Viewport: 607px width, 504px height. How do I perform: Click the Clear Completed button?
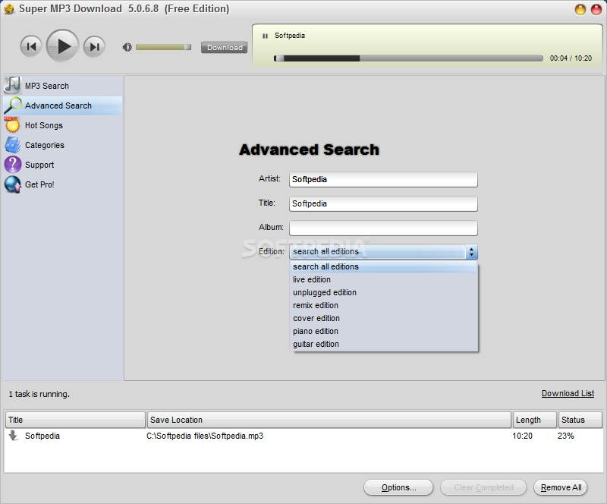[x=483, y=487]
